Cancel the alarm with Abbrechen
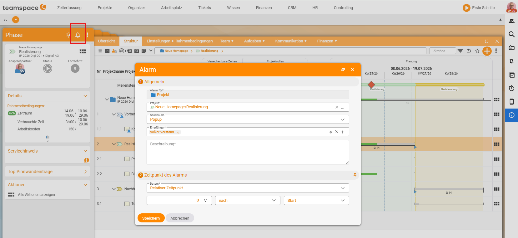The image size is (518, 238). click(180, 218)
